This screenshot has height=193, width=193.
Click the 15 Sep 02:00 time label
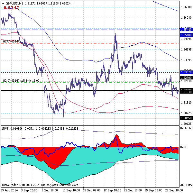click(92, 190)
